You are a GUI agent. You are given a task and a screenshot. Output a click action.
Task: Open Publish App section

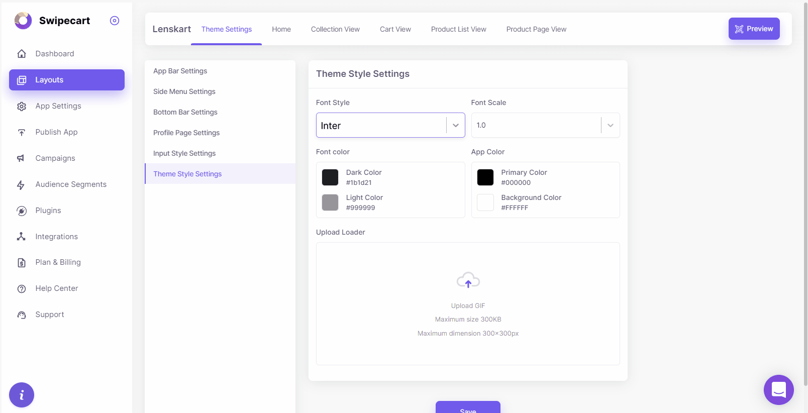(67, 132)
